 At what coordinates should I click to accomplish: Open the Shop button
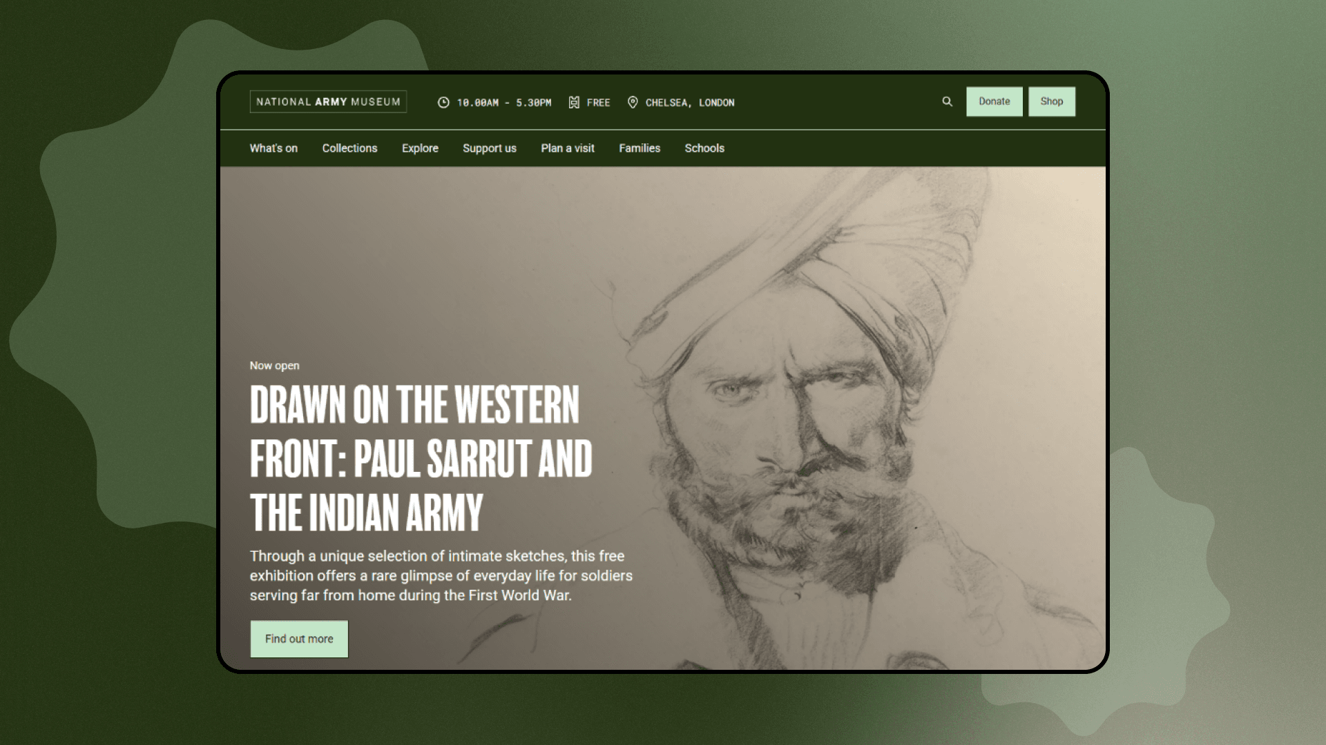coord(1052,101)
